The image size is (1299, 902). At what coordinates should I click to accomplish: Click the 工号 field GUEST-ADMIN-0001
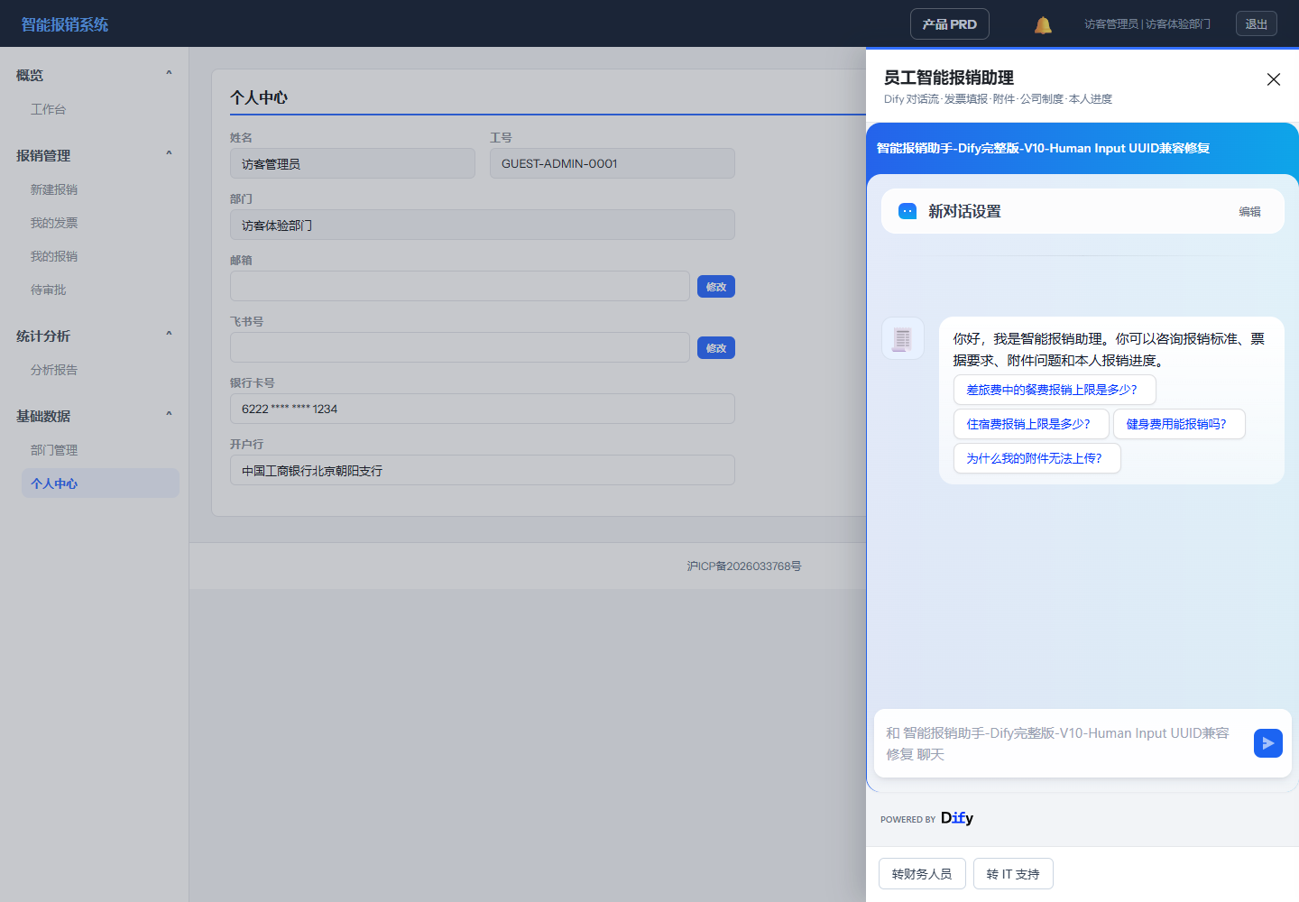[x=613, y=163]
